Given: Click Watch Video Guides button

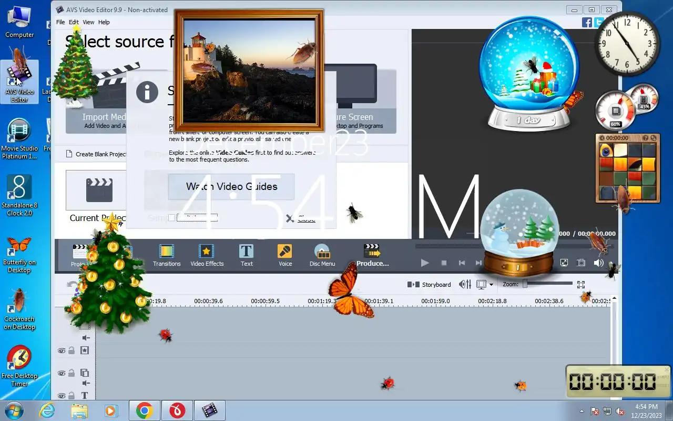Looking at the screenshot, I should point(231,187).
